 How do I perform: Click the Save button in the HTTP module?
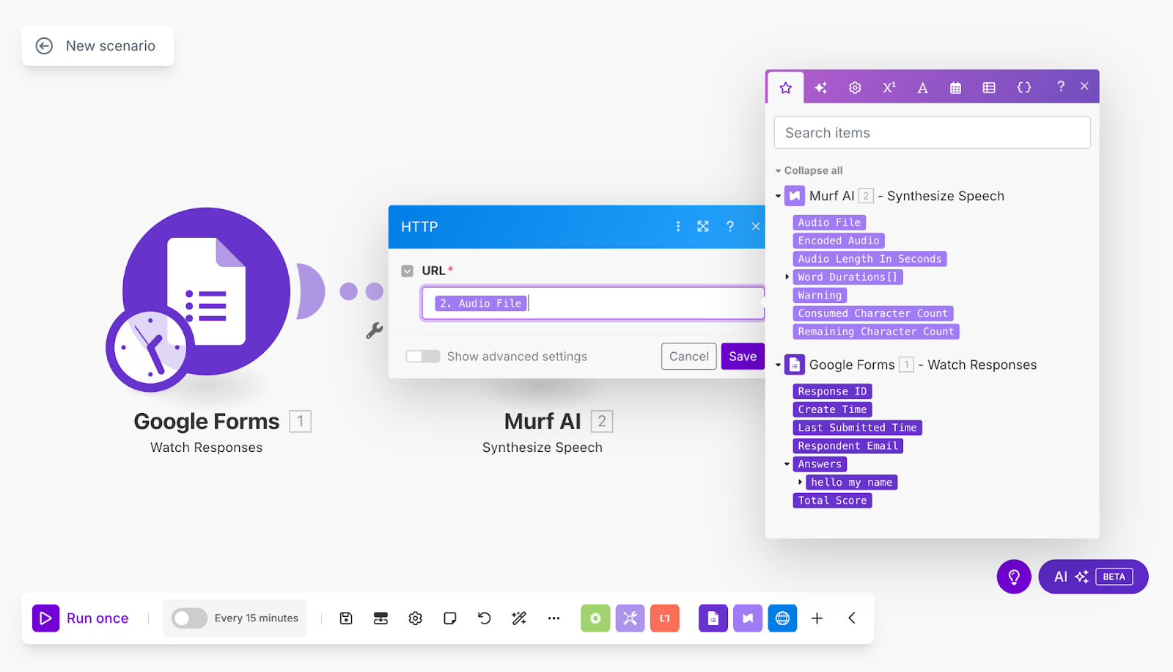coord(742,356)
